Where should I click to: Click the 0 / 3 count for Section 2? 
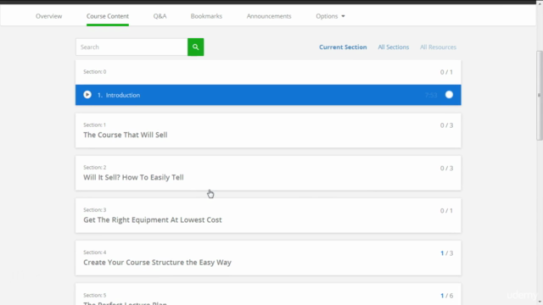[446, 168]
